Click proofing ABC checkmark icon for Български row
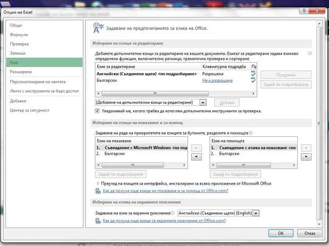 tap(253, 80)
